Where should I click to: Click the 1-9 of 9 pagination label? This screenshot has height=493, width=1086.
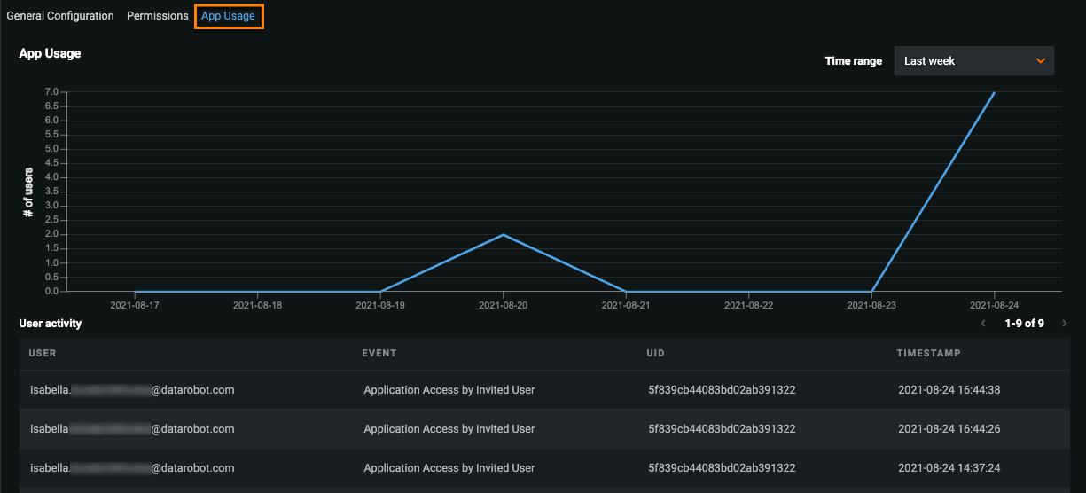click(x=1024, y=324)
